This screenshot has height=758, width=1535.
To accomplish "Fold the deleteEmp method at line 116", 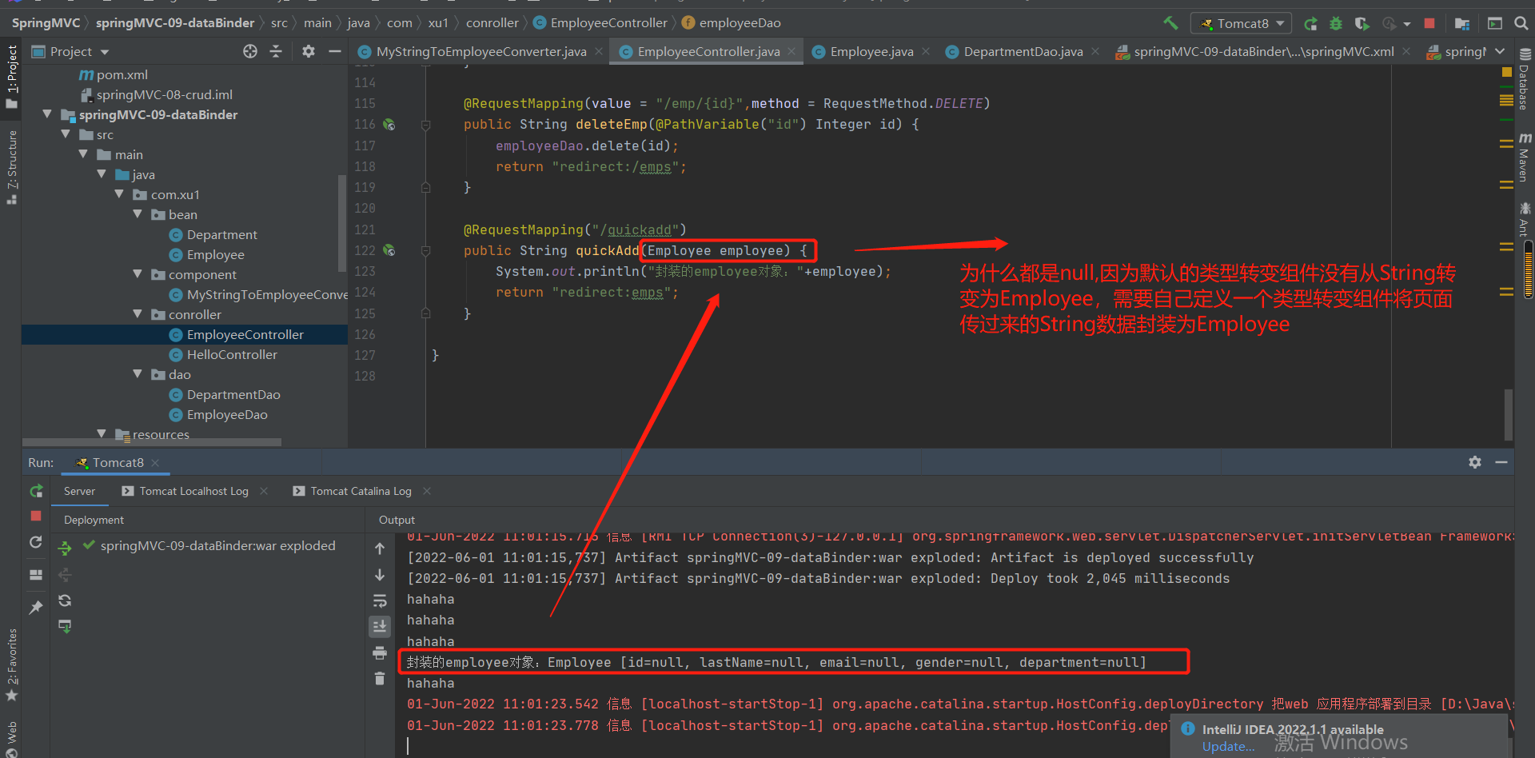I will tap(426, 125).
